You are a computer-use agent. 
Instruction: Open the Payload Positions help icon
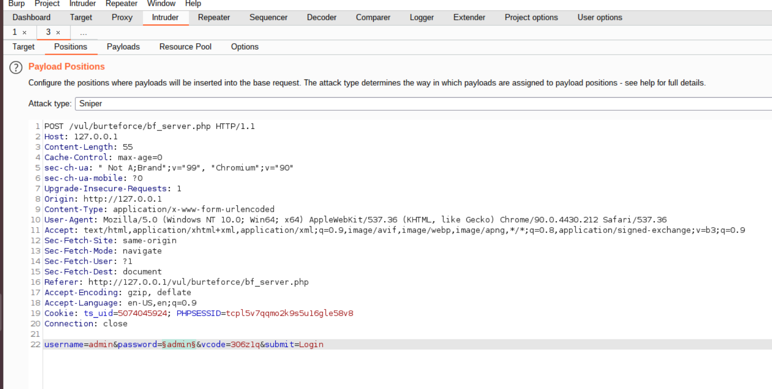[16, 67]
